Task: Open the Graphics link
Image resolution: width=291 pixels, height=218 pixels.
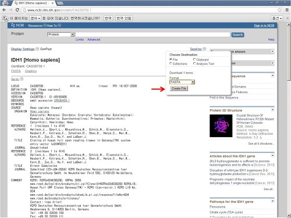Action: click(x=31, y=71)
